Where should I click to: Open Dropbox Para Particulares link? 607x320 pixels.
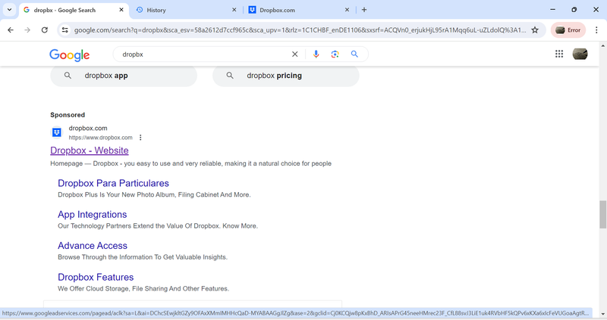(x=113, y=183)
